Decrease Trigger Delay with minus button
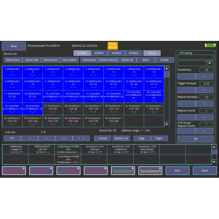219x219 pixels. coord(186,90)
